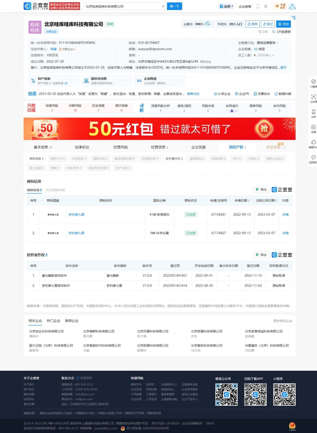Open the 应用 dropdown menu
317x433 pixels.
coord(226,6)
